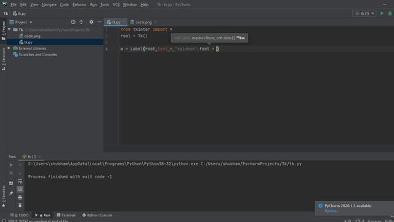This screenshot has width=394, height=222.
Task: Toggle Soft-Wrap in the Run console
Action: tap(20, 181)
